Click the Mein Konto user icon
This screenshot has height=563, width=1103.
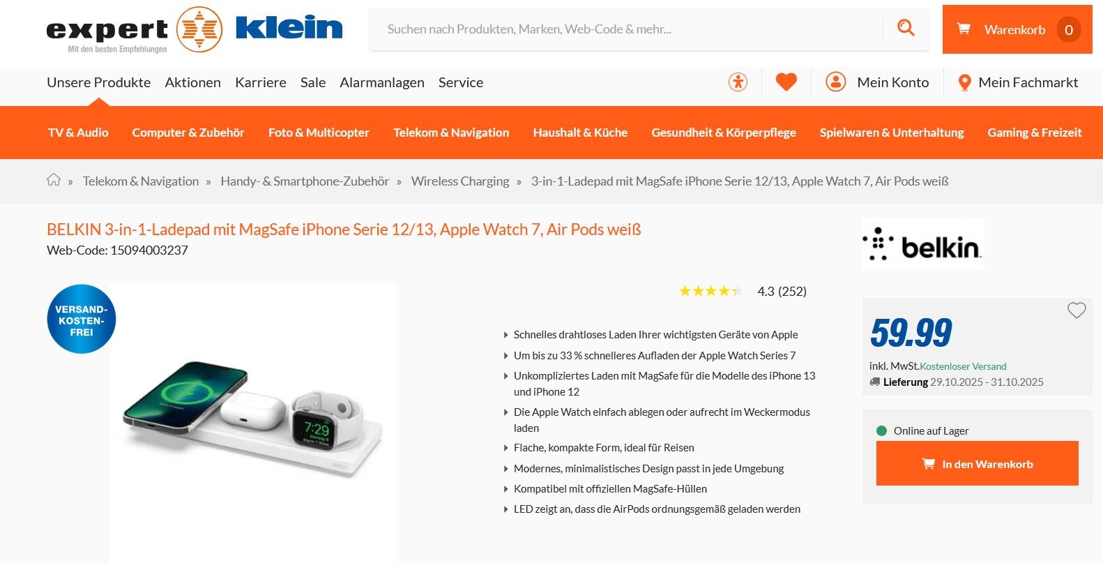(835, 82)
